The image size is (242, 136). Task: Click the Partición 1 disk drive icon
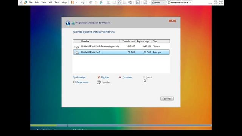coord(76,47)
